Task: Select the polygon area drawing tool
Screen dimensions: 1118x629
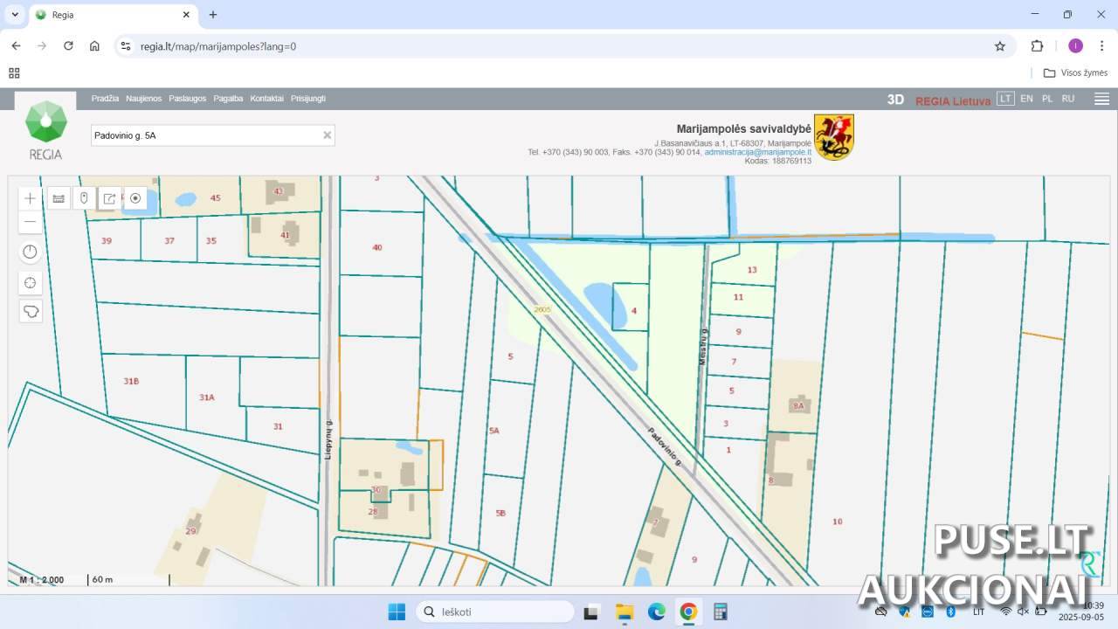Action: click(x=31, y=311)
